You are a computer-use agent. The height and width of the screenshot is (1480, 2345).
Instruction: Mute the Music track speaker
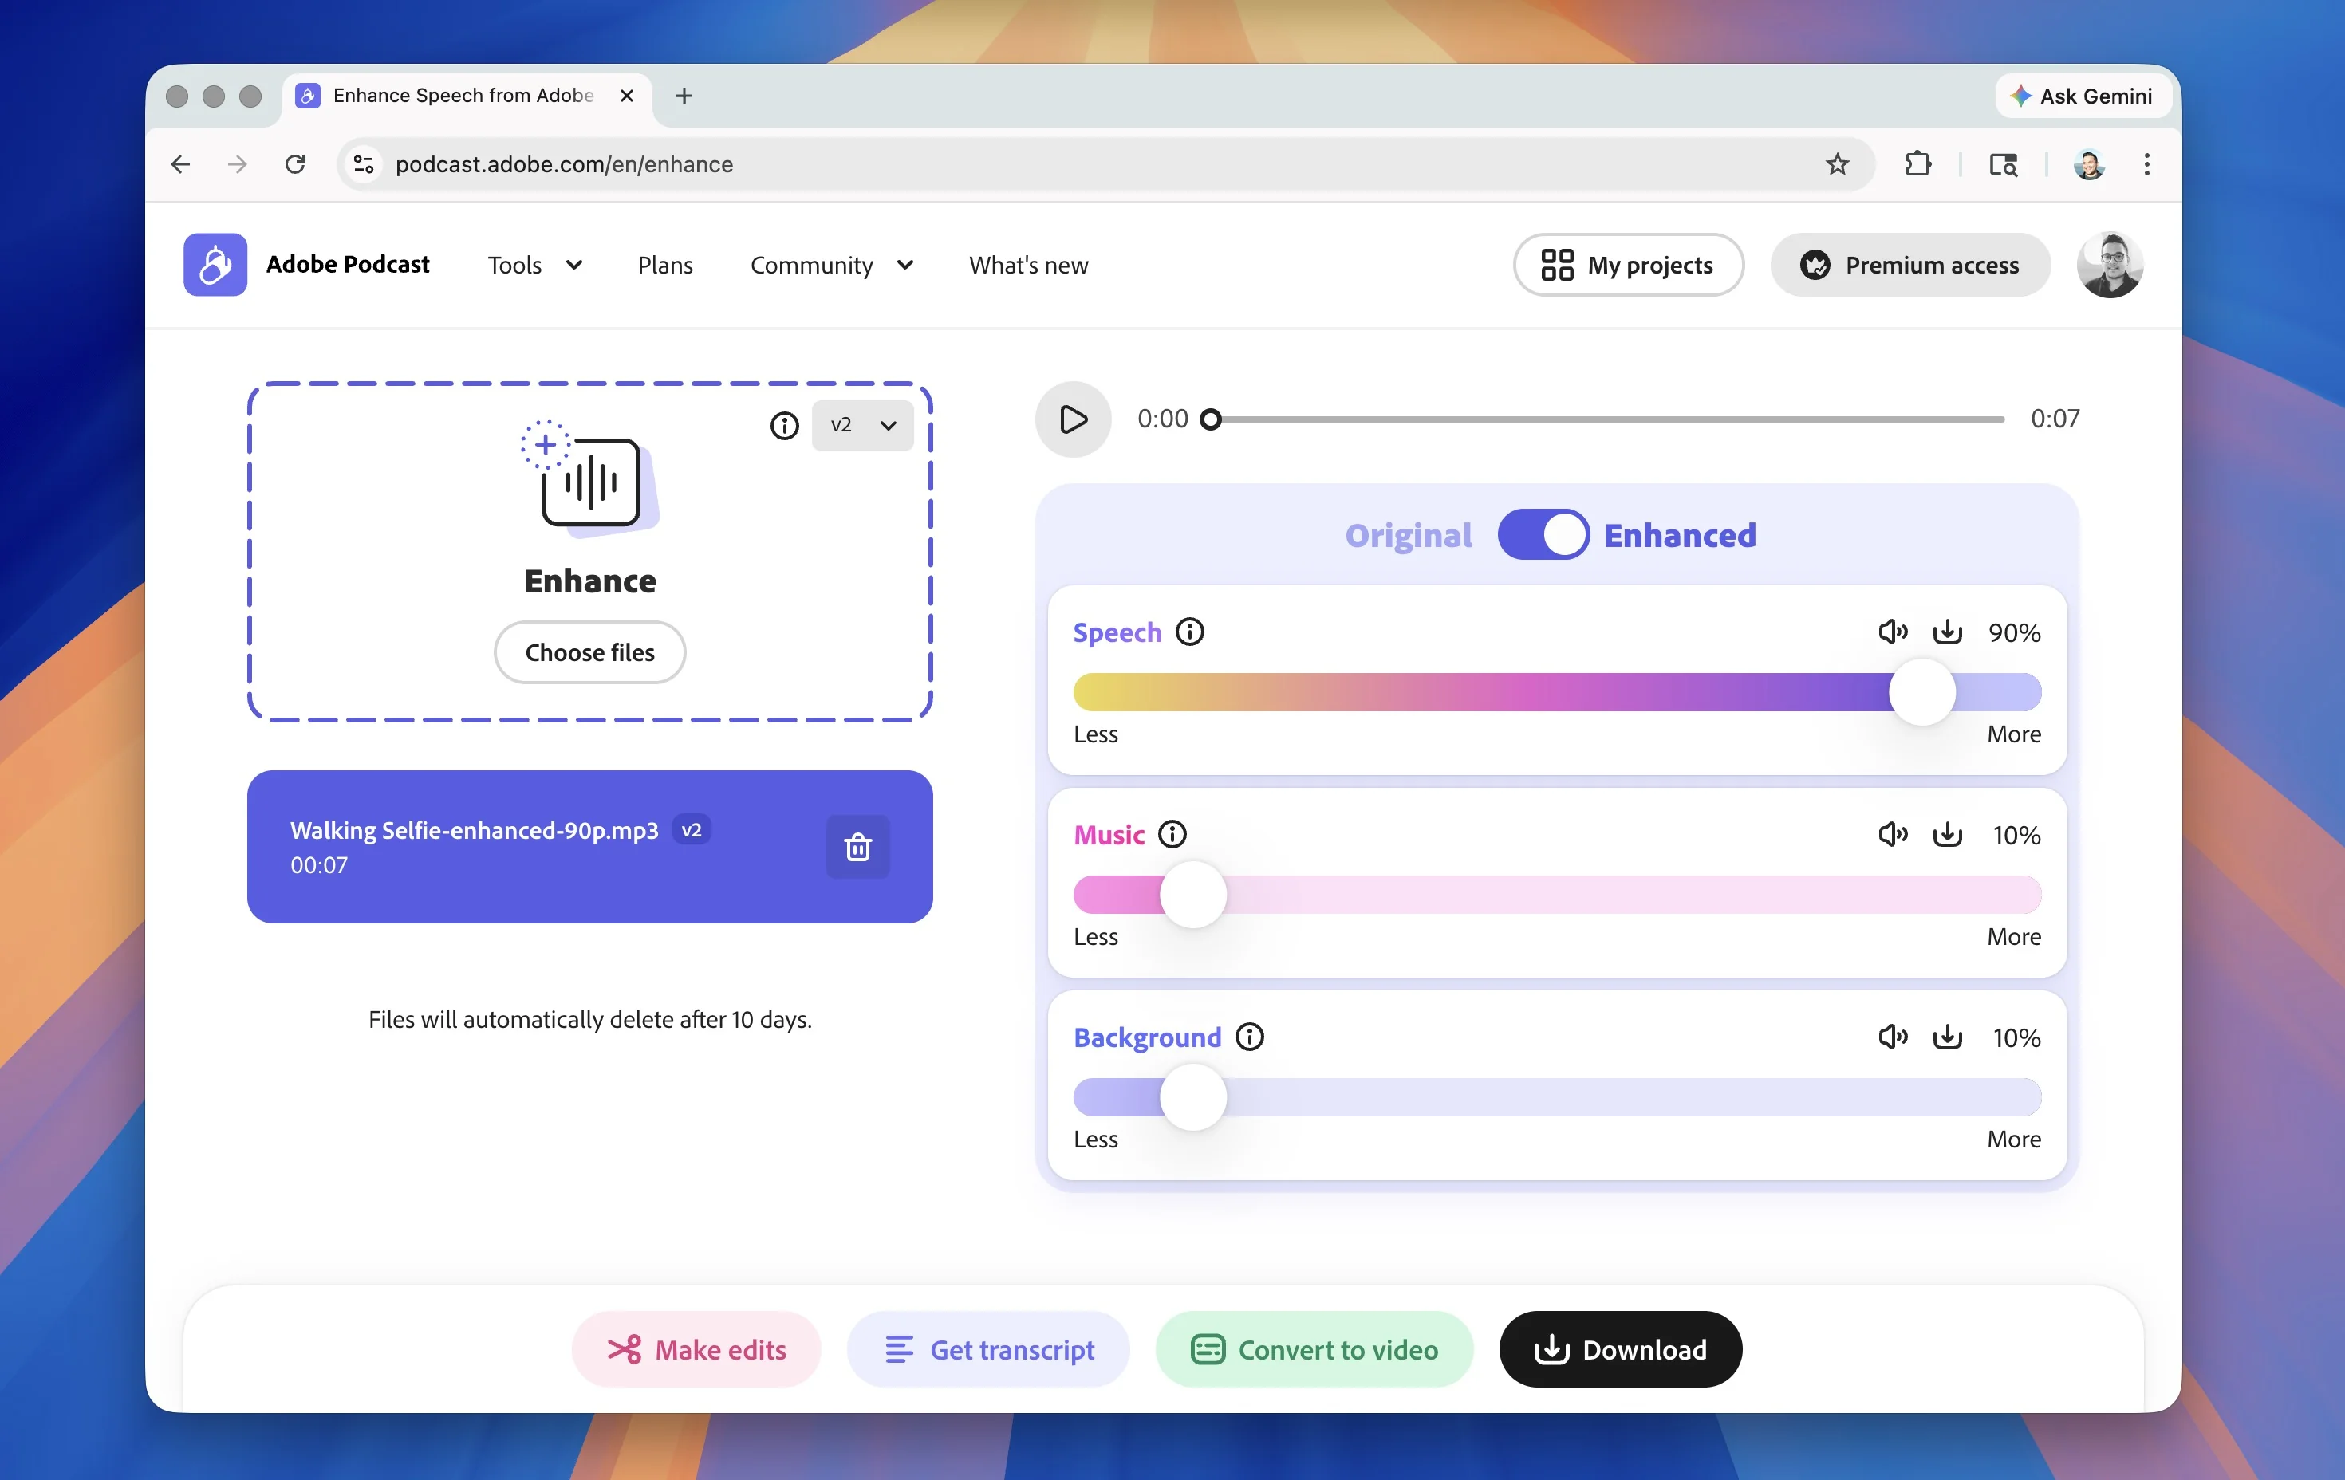tap(1892, 834)
